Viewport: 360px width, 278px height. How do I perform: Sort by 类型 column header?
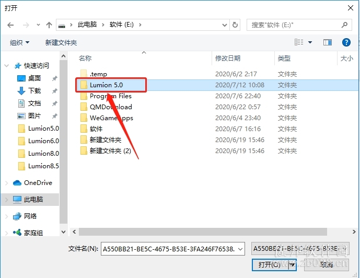pyautogui.click(x=284, y=59)
